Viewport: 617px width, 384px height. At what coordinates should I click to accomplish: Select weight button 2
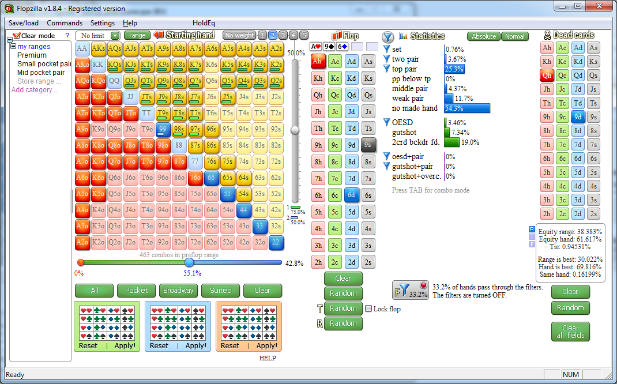click(x=273, y=35)
